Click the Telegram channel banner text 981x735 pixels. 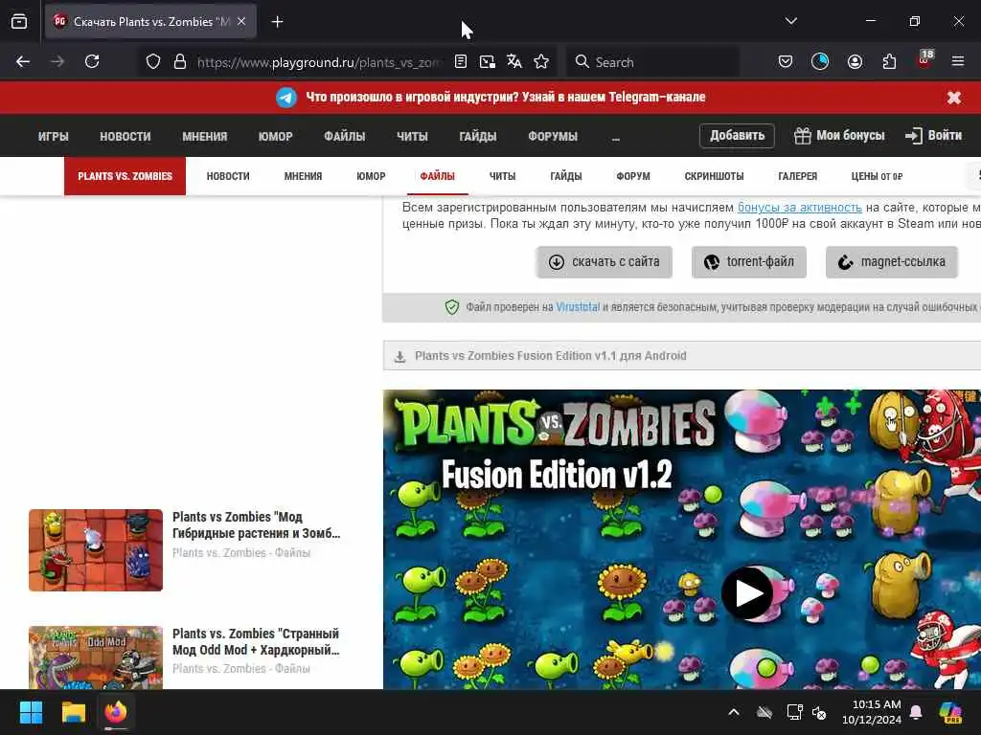point(506,97)
